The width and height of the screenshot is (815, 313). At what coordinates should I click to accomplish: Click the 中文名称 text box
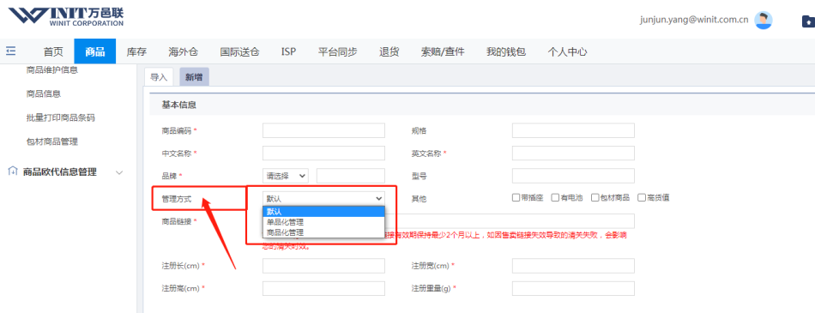pyautogui.click(x=323, y=153)
